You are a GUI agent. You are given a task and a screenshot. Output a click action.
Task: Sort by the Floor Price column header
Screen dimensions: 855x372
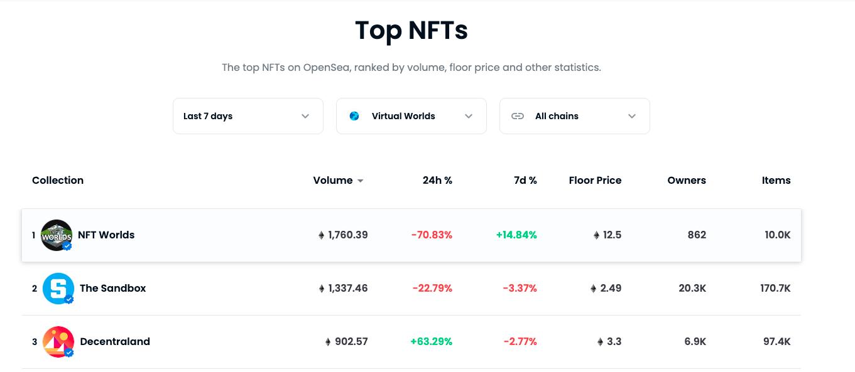(x=595, y=181)
